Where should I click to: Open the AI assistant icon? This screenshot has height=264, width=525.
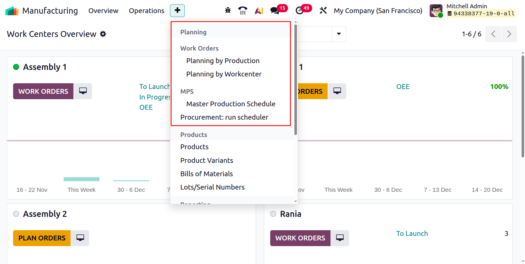click(259, 11)
